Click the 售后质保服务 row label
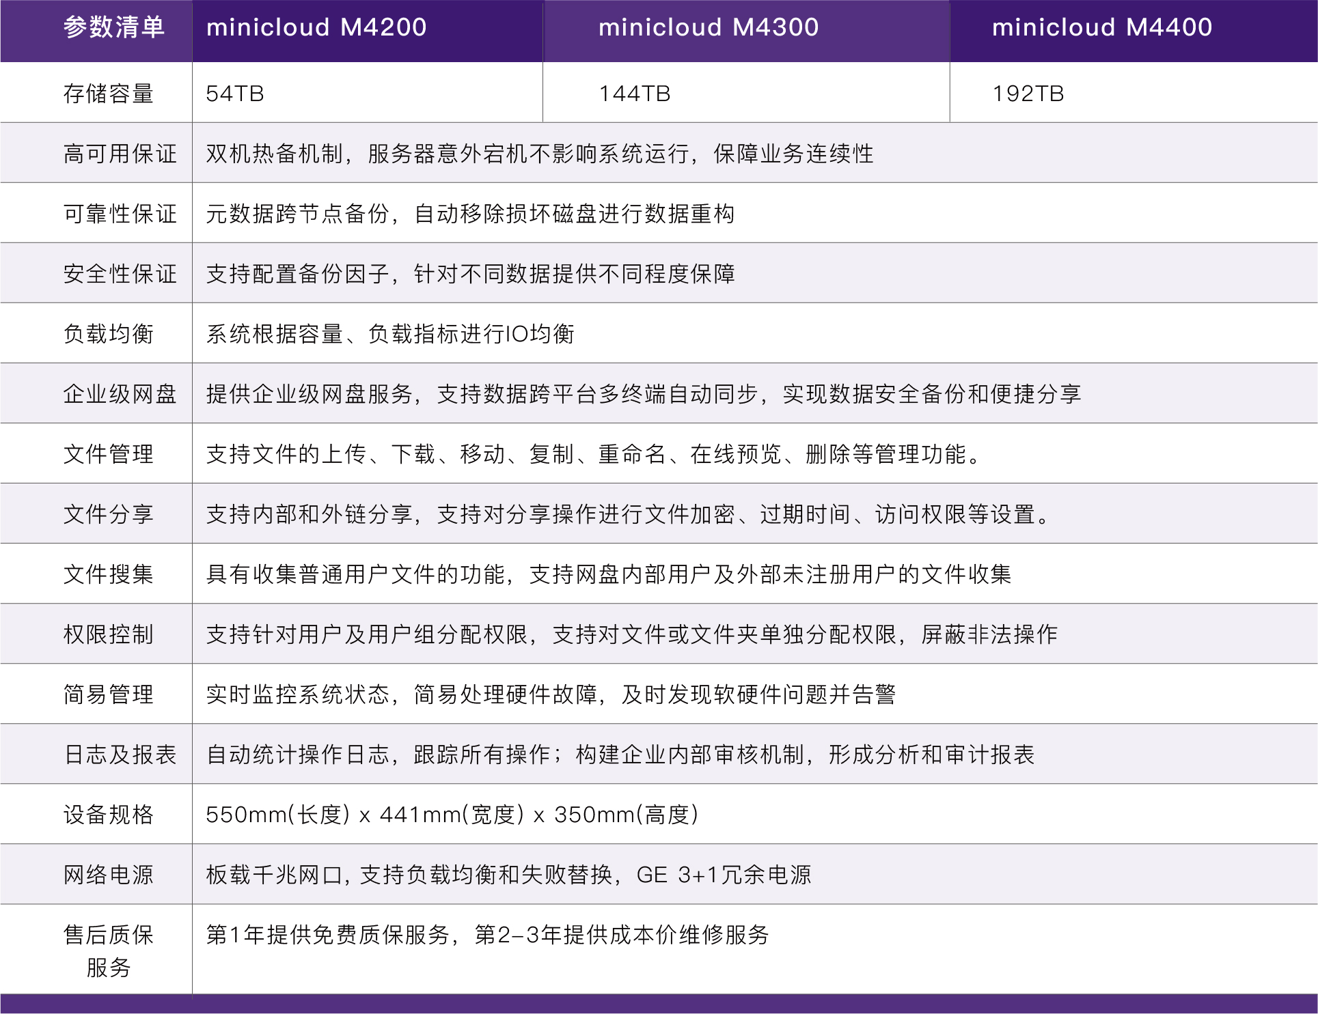1318x1014 pixels. click(x=108, y=950)
